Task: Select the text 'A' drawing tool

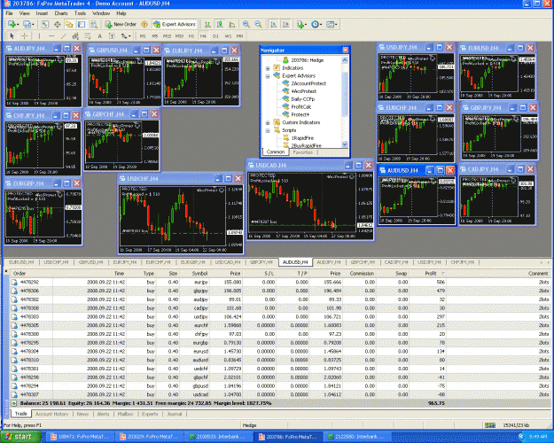Action: tap(99, 36)
